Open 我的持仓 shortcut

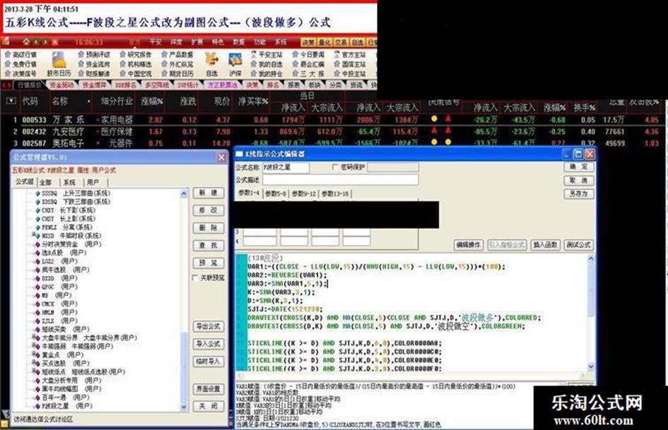(266, 73)
